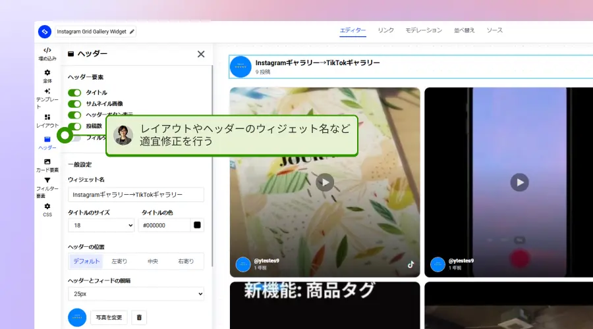
Task: Click the #000000 color input field
Action: click(x=164, y=226)
